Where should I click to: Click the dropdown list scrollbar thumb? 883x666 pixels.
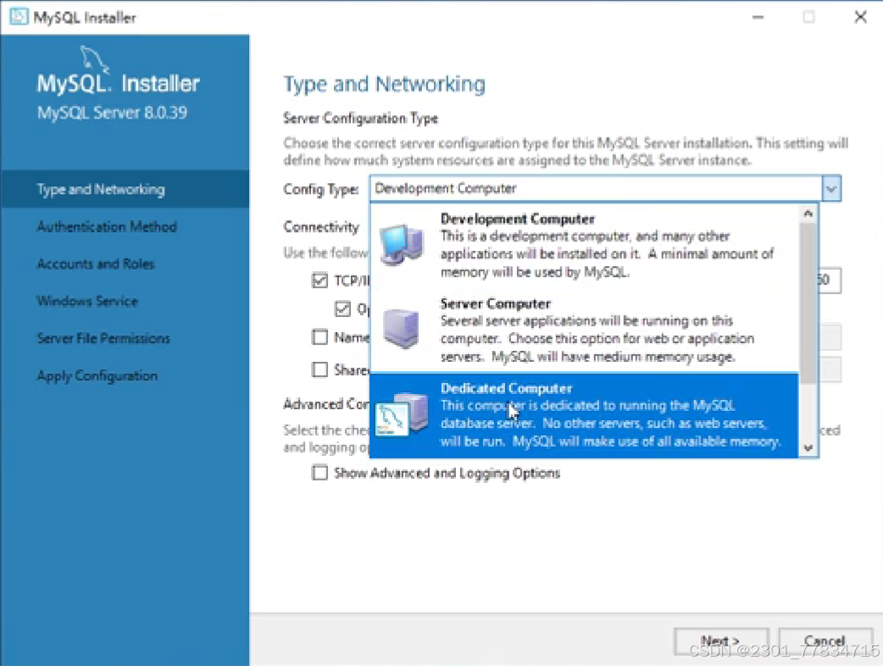pyautogui.click(x=808, y=302)
